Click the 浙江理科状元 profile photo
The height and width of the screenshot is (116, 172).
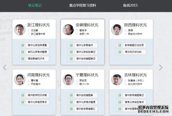[20, 30]
